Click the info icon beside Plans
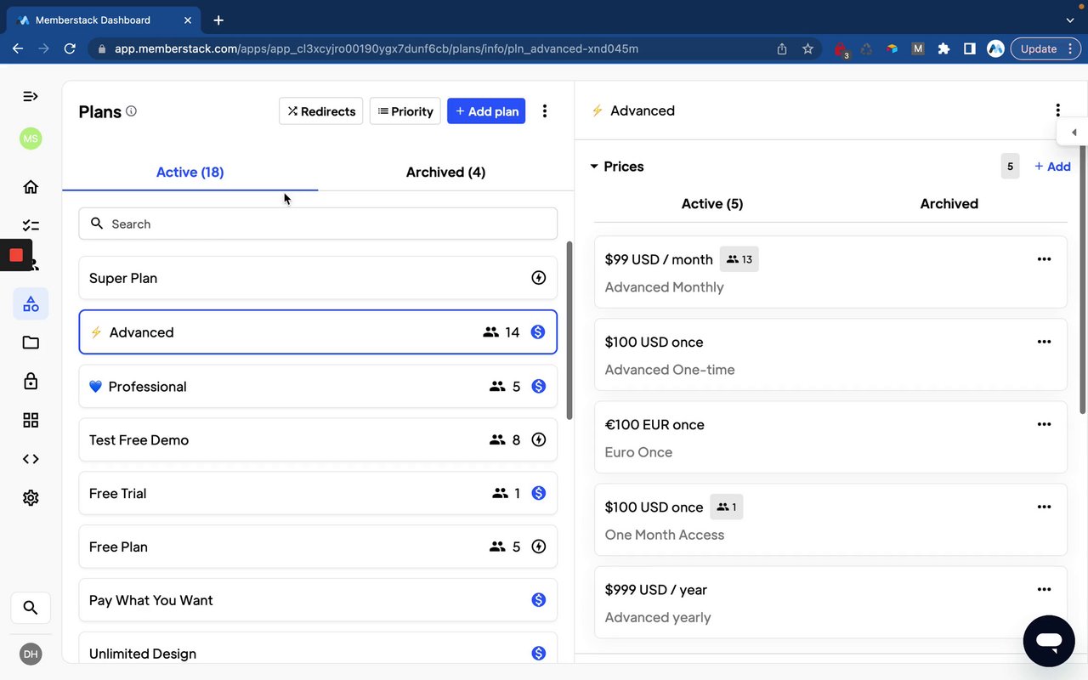 [x=131, y=110]
